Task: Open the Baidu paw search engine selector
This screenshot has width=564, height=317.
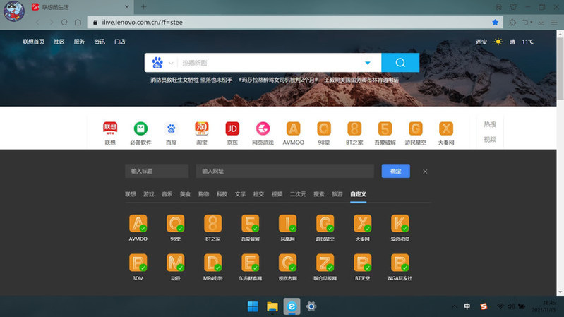Action: click(x=157, y=63)
